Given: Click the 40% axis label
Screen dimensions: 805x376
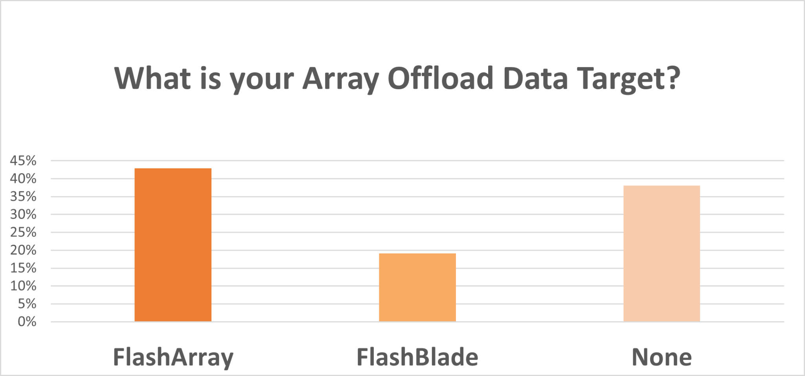Looking at the screenshot, I should click(23, 178).
